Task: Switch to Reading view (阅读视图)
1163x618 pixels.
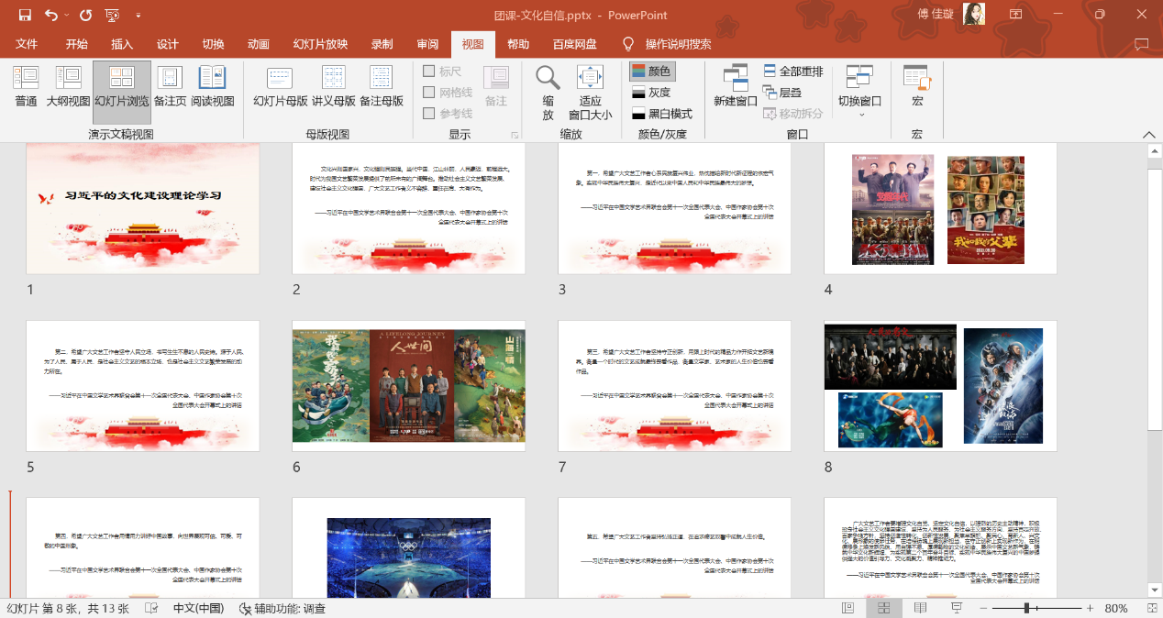Action: click(x=212, y=87)
